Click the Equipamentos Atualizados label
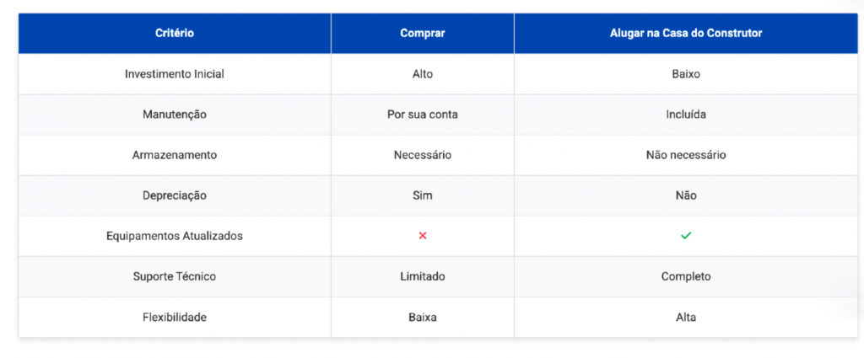The height and width of the screenshot is (358, 864). (x=175, y=236)
